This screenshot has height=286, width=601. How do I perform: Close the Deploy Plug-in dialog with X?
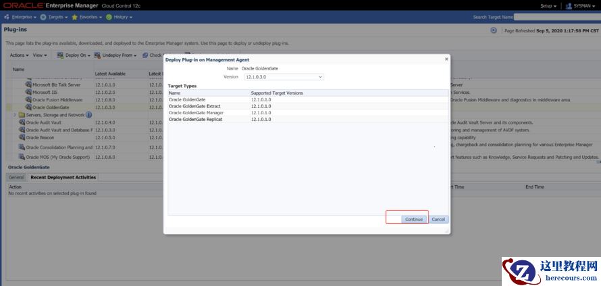(x=446, y=59)
